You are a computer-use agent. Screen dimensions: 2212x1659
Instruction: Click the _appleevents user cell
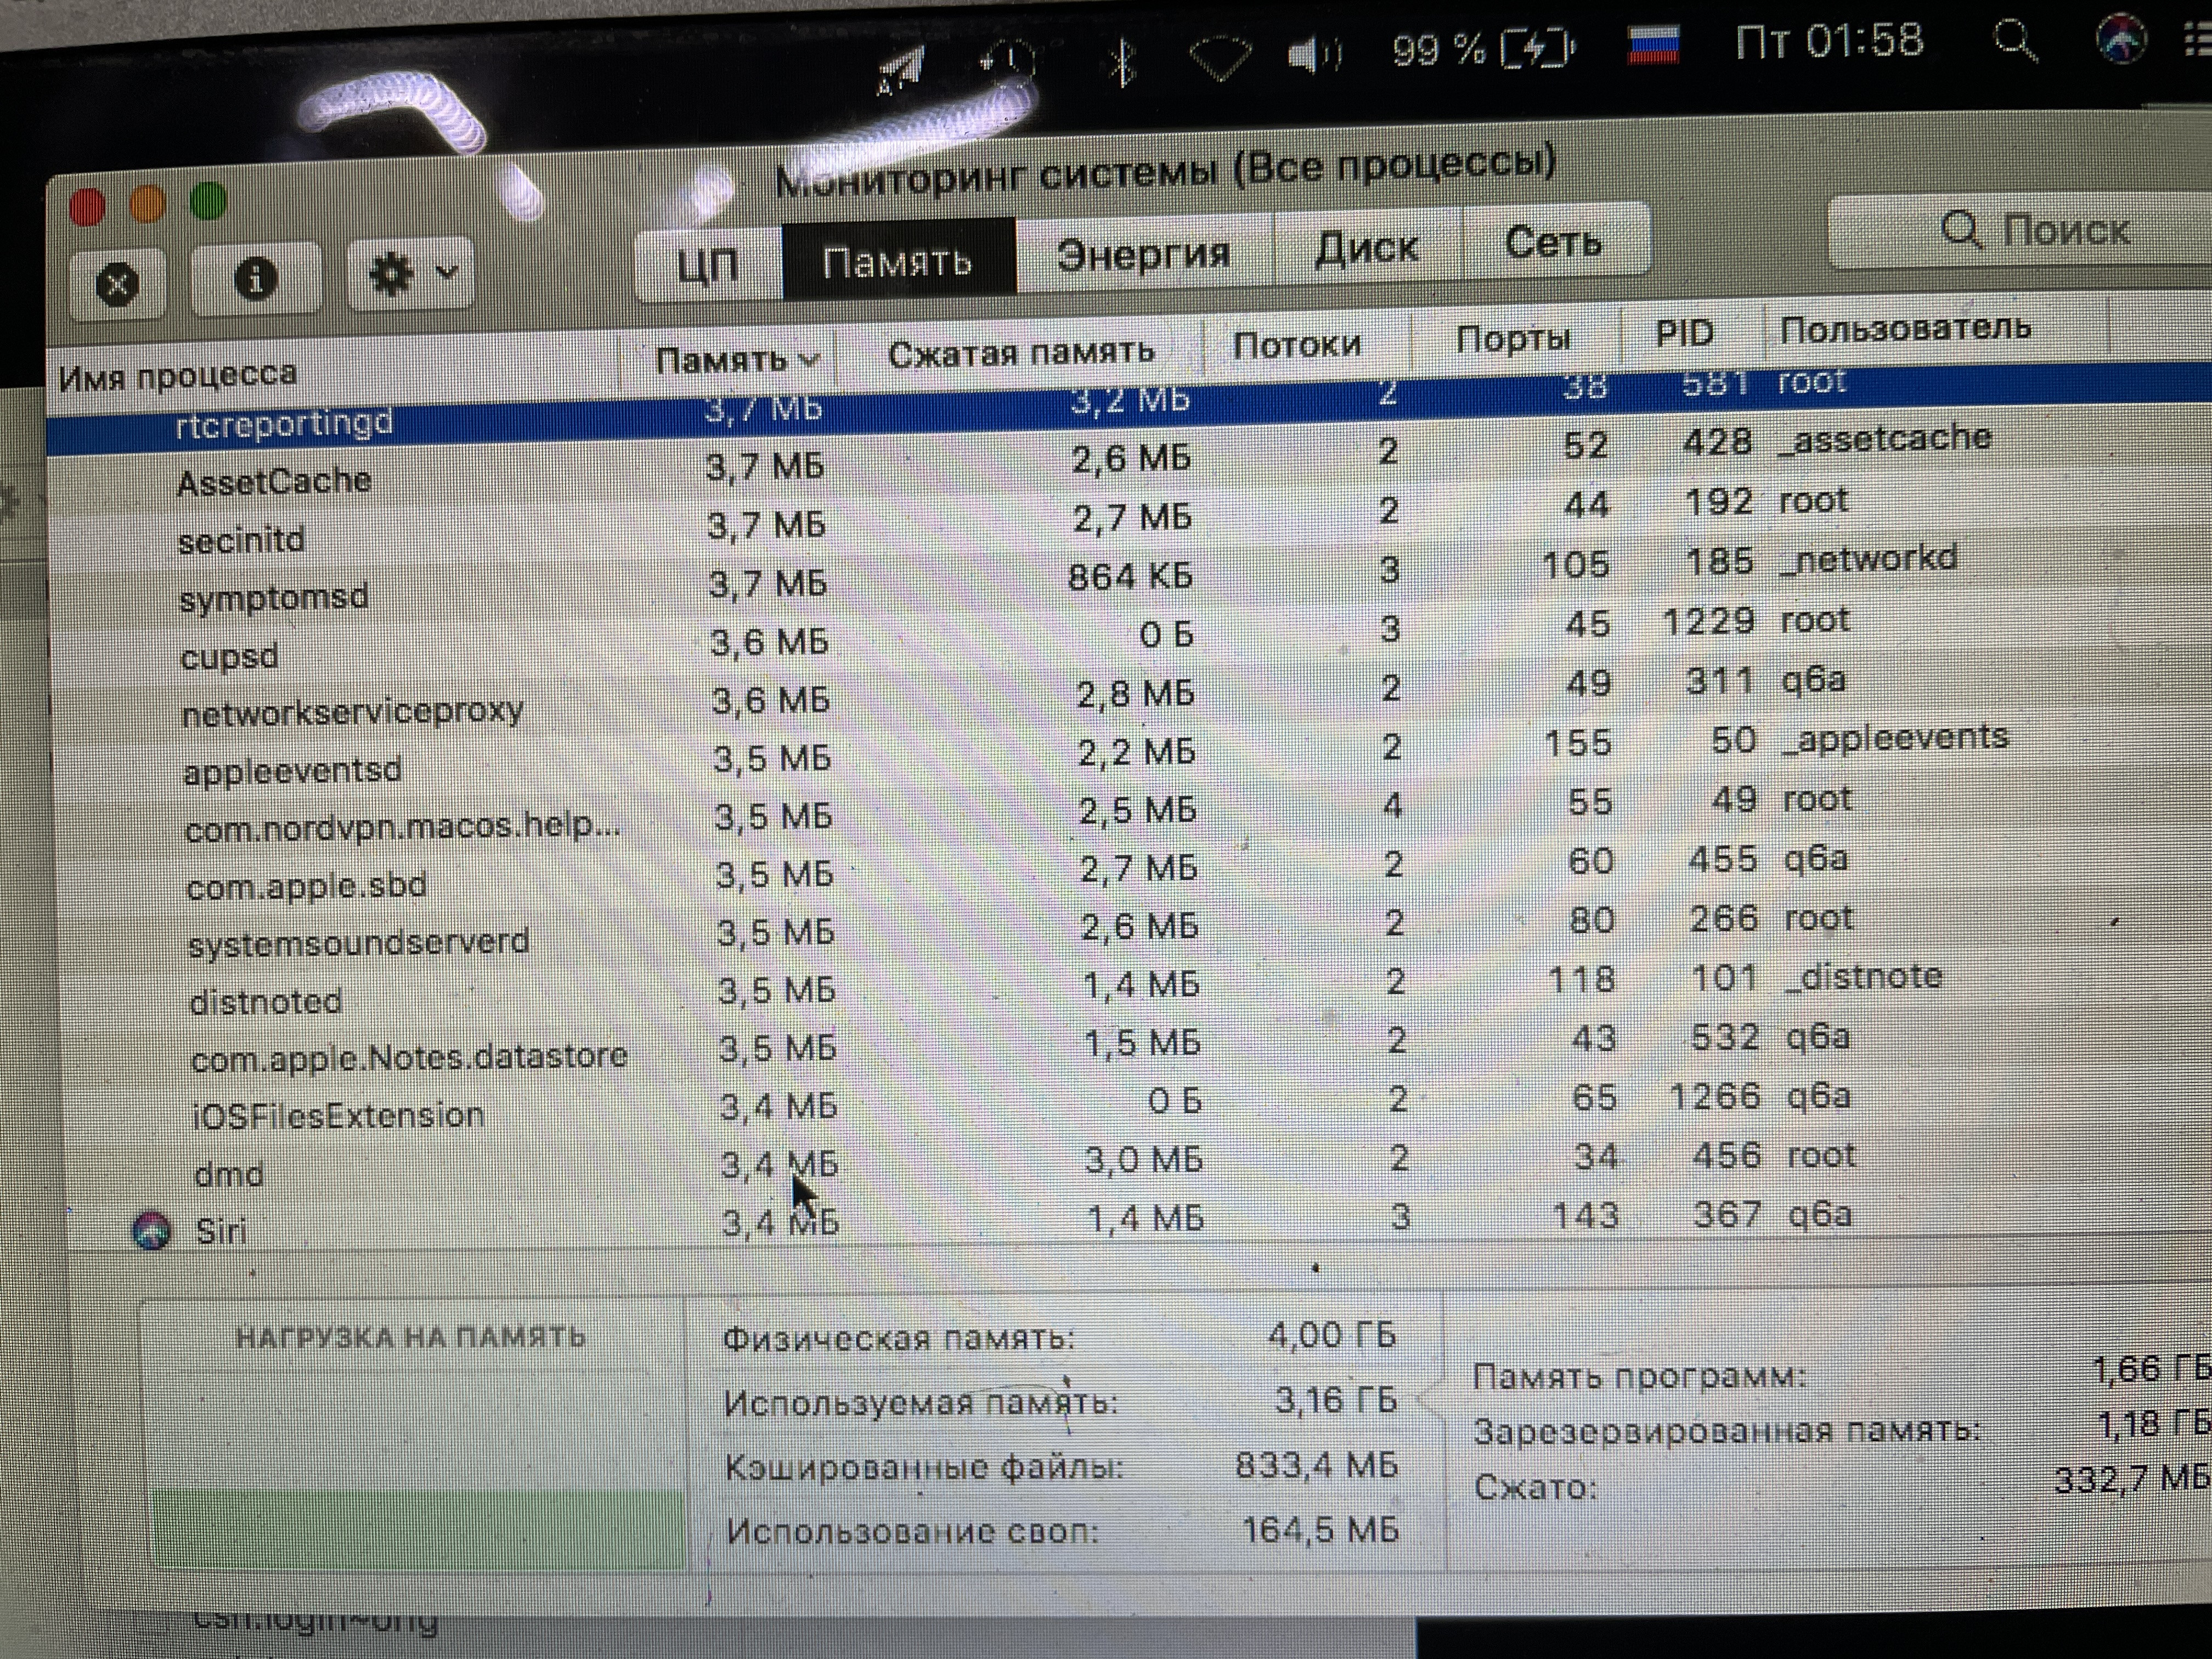[1896, 738]
